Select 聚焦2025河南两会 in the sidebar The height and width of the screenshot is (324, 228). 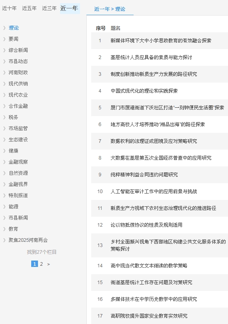(28, 240)
